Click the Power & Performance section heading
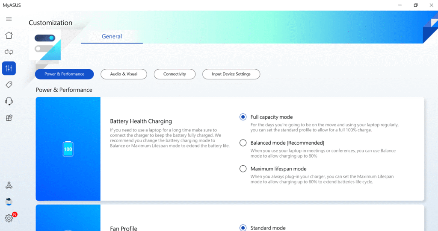 point(64,90)
